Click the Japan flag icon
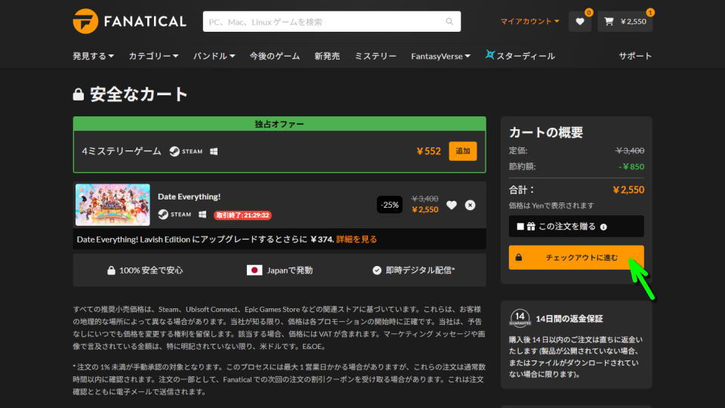The image size is (725, 408). point(255,270)
